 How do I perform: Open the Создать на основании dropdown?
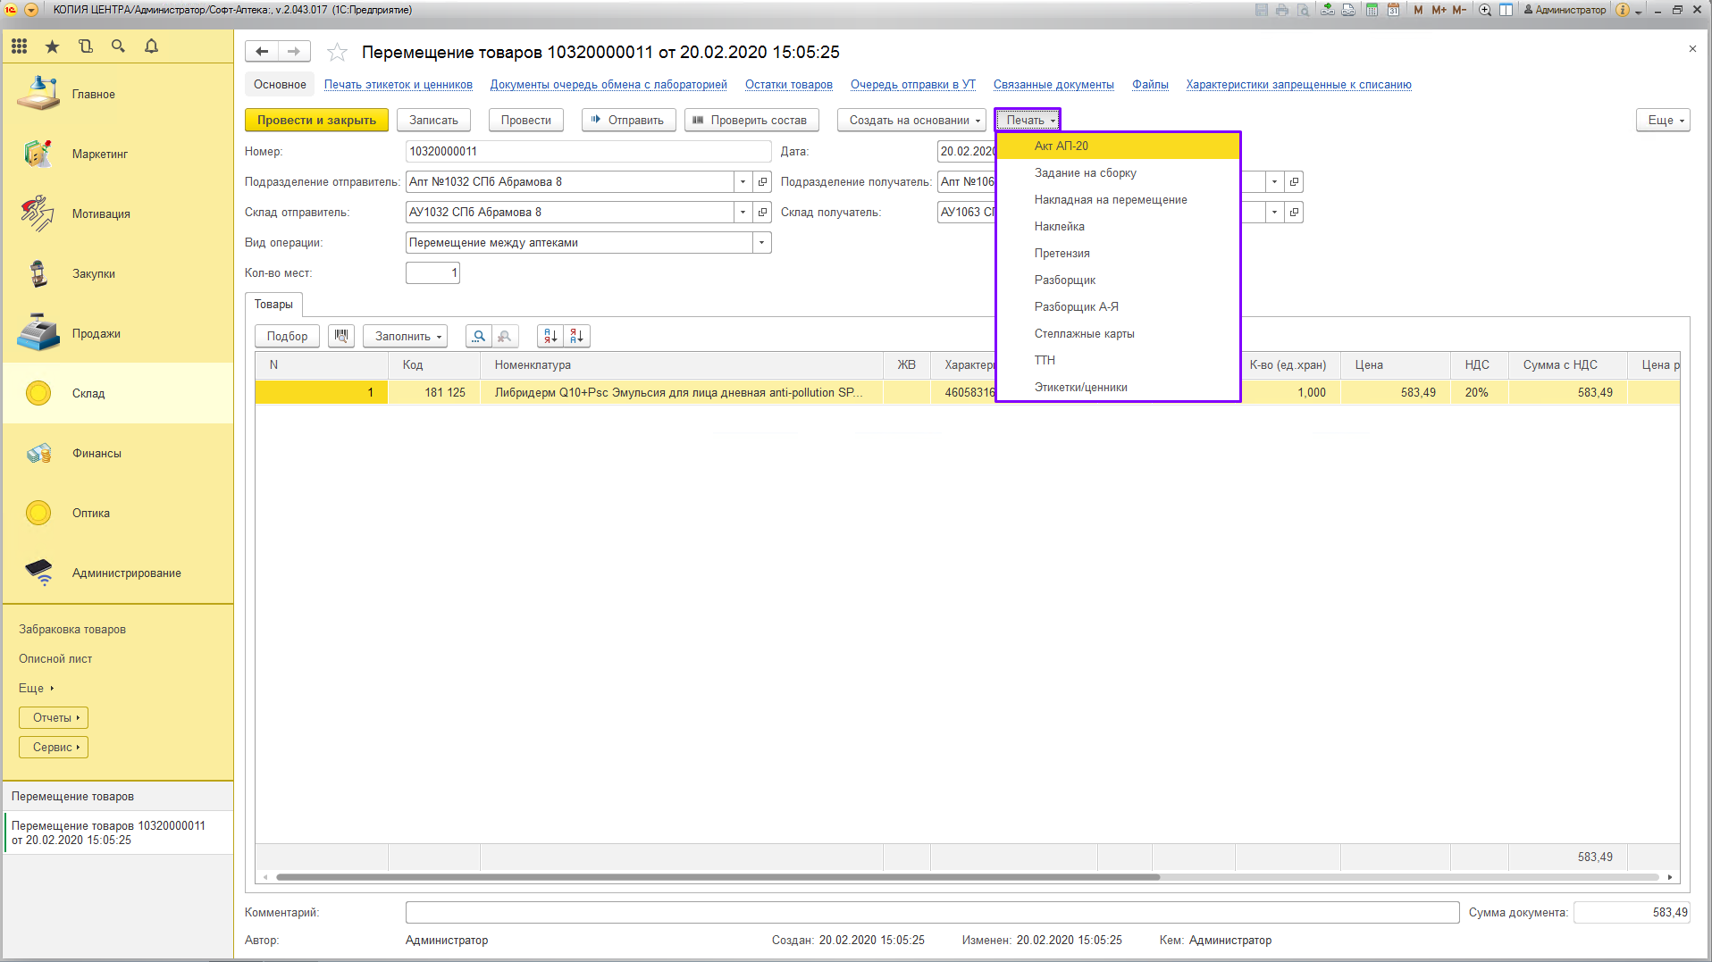click(914, 120)
